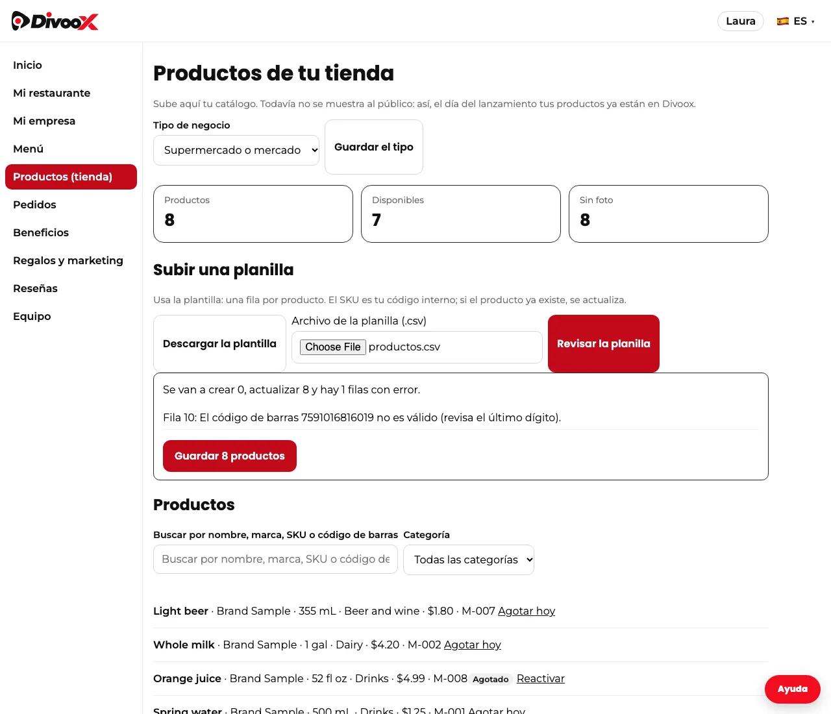Click the 'Se van a crear 0' summary text
Viewport: 831px width, 714px height.
(x=291, y=389)
